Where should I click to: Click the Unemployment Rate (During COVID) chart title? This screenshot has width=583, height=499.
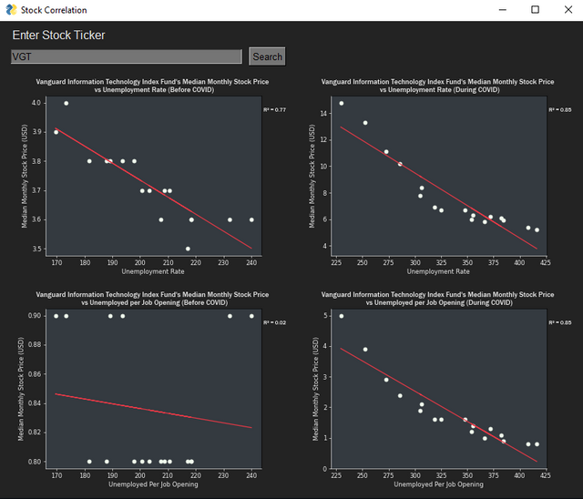coord(437,86)
